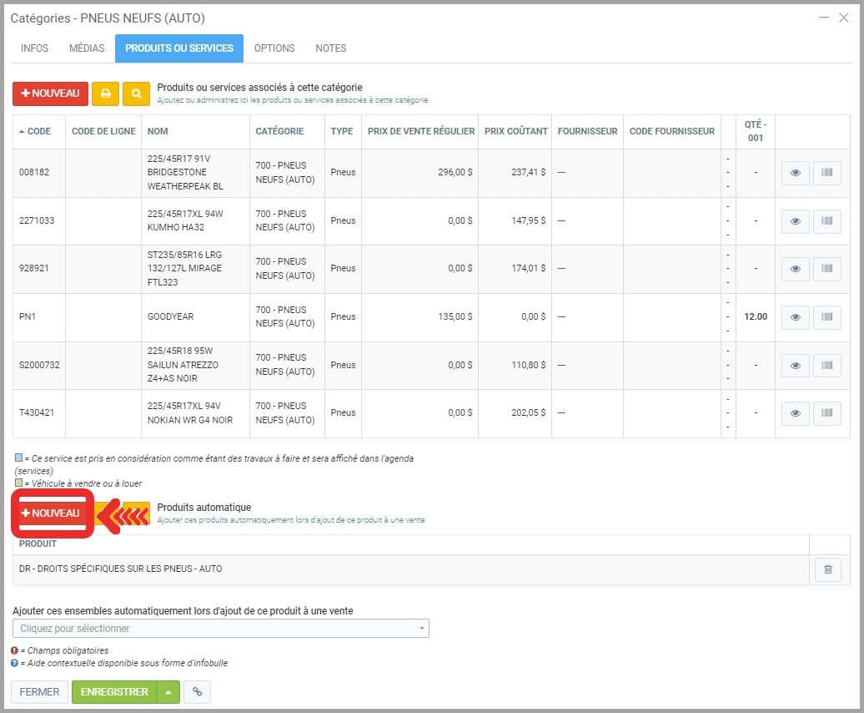Image resolution: width=864 pixels, height=713 pixels.
Task: Open the MÉDIAS tab
Action: [87, 48]
